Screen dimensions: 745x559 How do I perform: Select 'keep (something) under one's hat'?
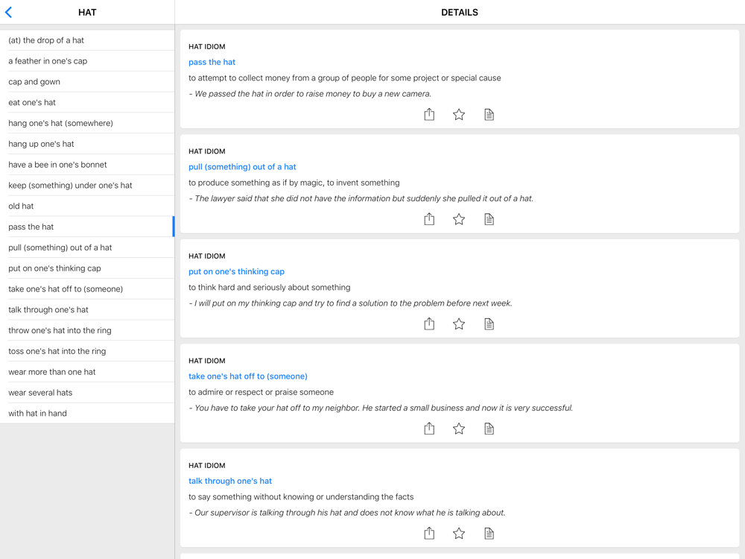tap(87, 186)
